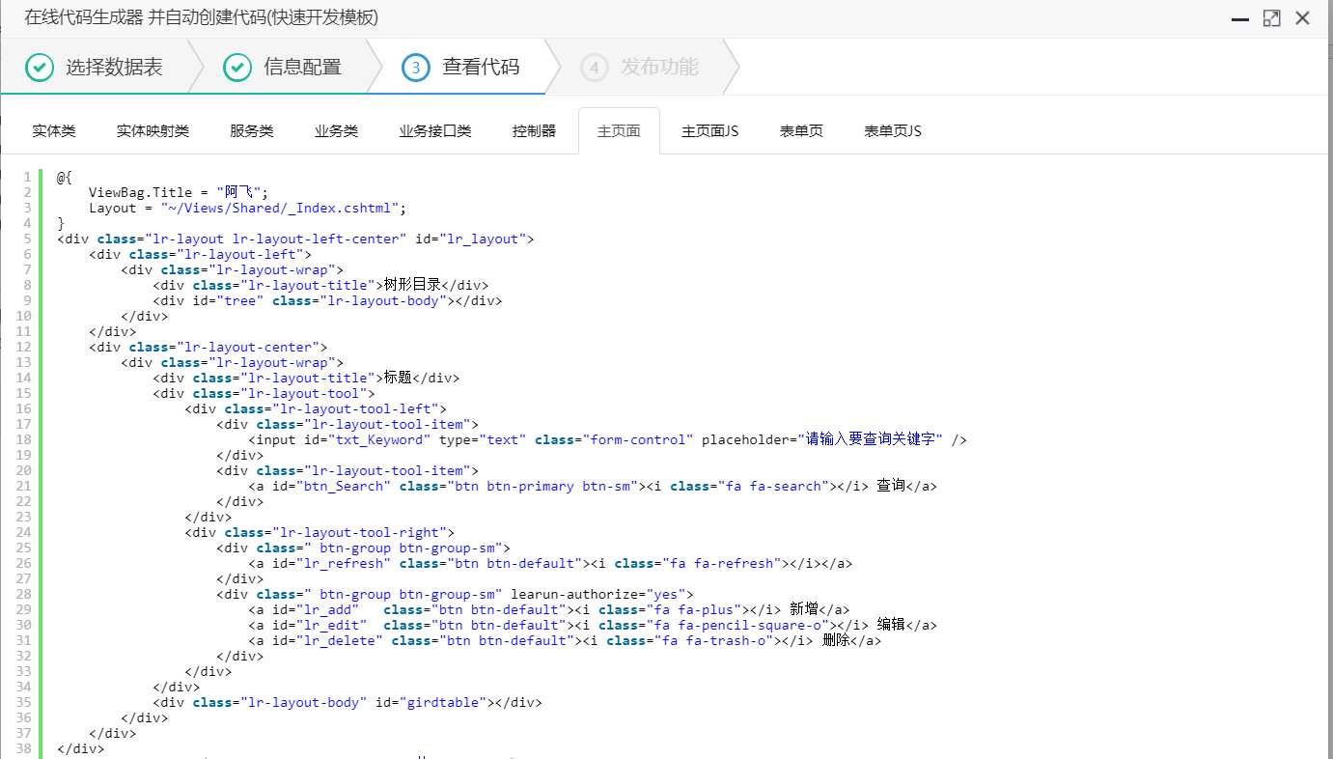Click line number 1 in gutter
This screenshot has height=759, width=1333.
point(28,177)
